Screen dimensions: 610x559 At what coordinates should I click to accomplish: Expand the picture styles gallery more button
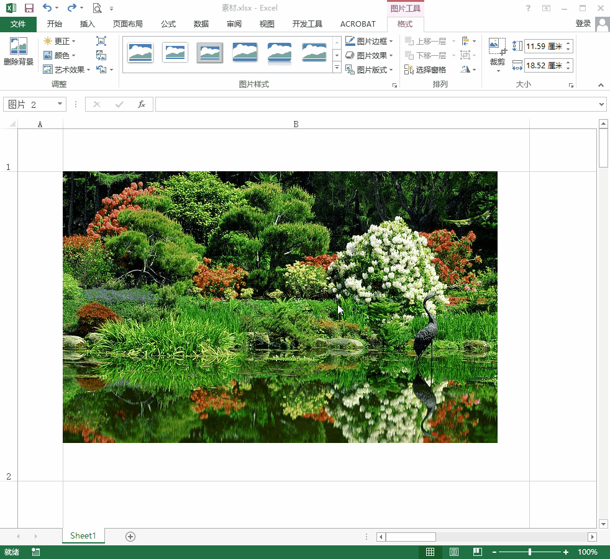tap(337, 68)
